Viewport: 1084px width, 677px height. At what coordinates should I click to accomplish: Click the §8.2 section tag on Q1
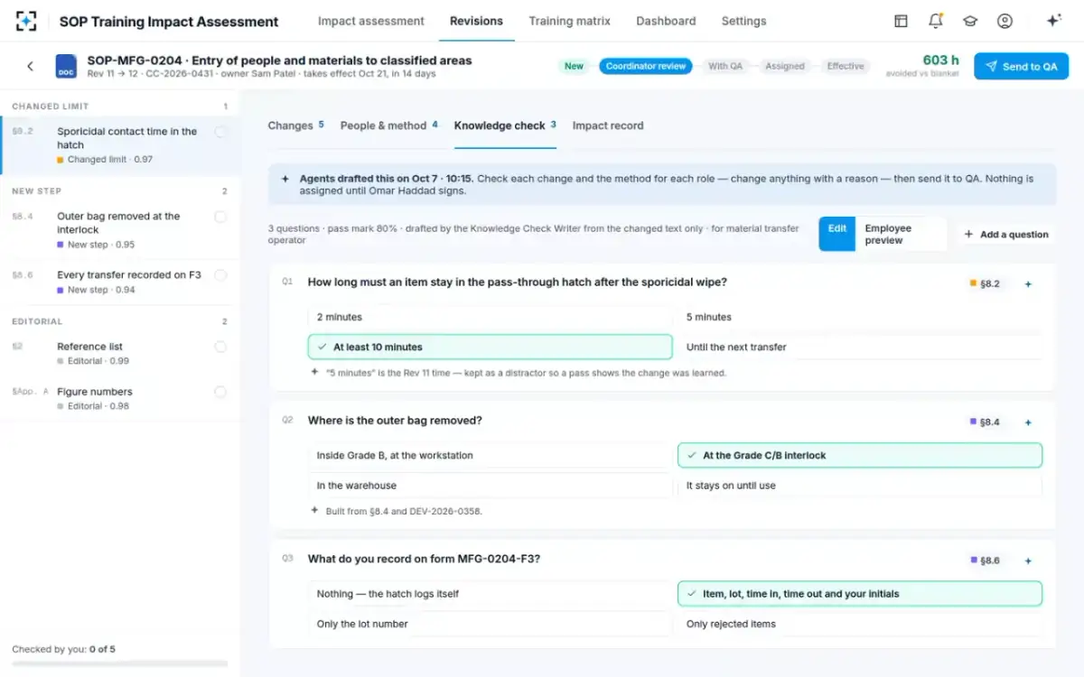[985, 283]
